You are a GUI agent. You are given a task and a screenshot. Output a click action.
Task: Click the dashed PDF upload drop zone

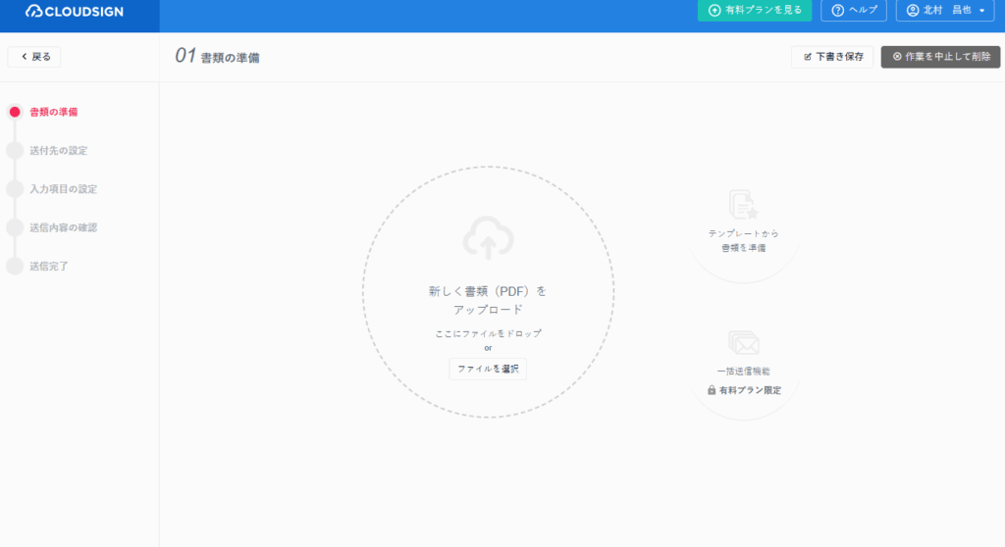point(489,292)
